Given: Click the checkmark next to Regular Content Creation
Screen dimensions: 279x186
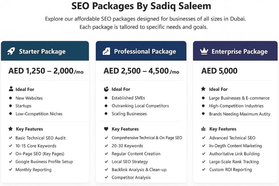Looking at the screenshot, I should [106, 154].
